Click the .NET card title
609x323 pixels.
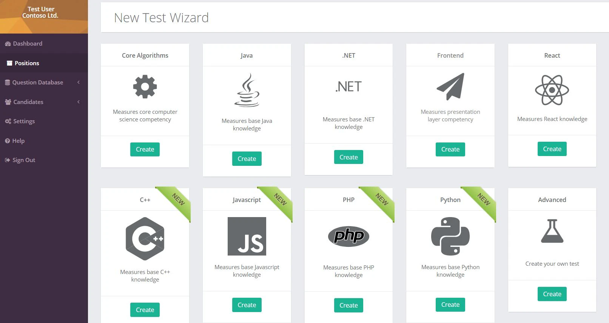pyautogui.click(x=348, y=55)
